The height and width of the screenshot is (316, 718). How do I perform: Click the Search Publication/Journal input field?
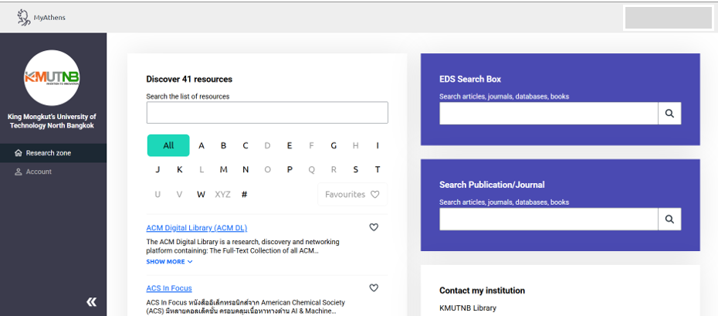coord(548,219)
